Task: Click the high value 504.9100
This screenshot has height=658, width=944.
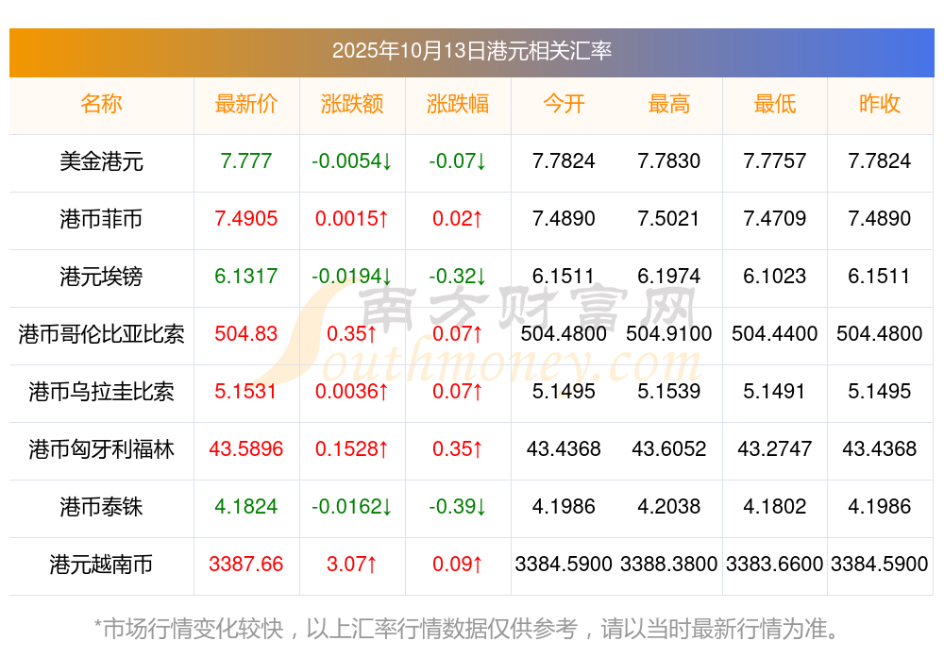Action: (x=669, y=333)
